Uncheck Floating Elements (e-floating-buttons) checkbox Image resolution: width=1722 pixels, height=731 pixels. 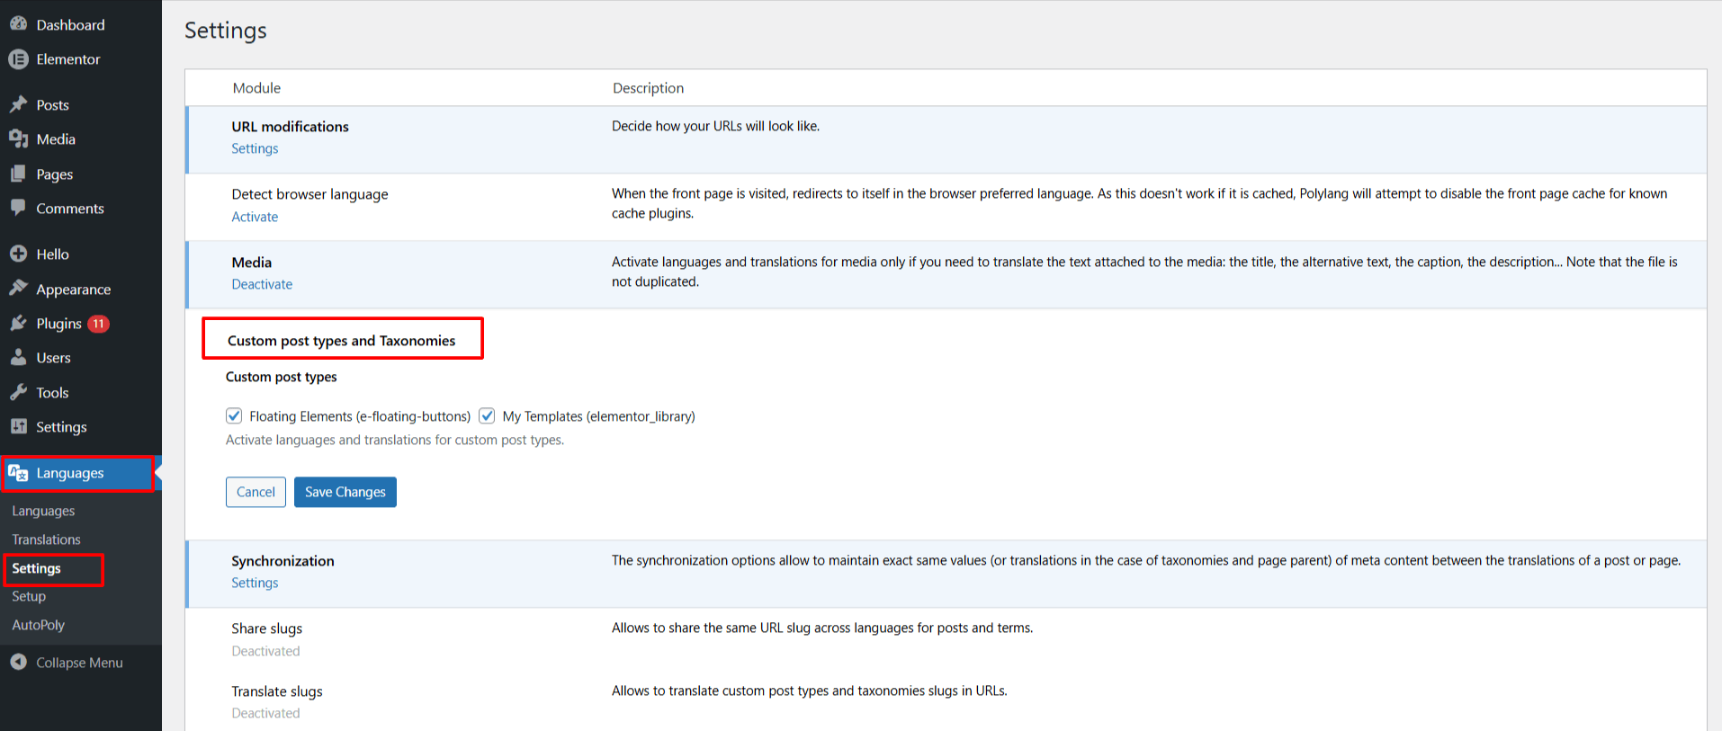point(234,415)
